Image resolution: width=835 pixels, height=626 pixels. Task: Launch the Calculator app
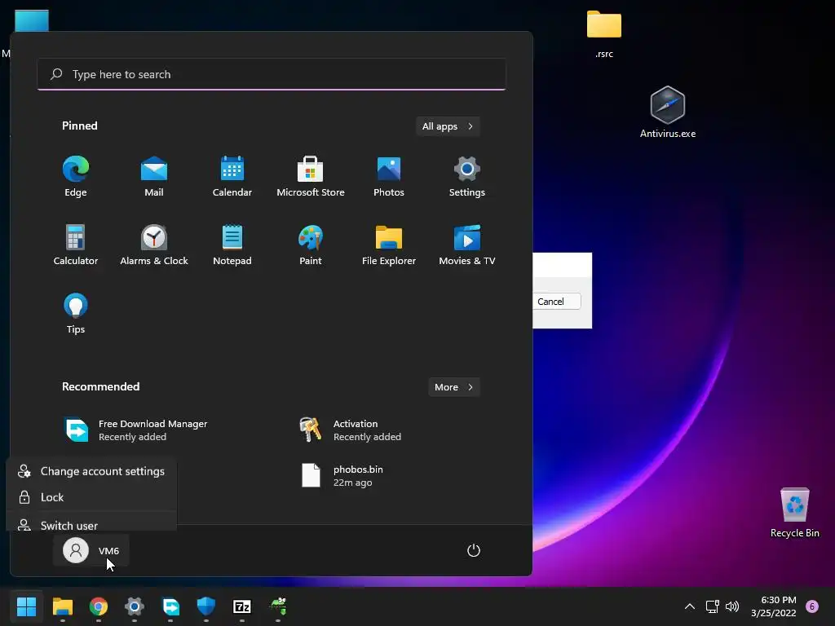76,245
